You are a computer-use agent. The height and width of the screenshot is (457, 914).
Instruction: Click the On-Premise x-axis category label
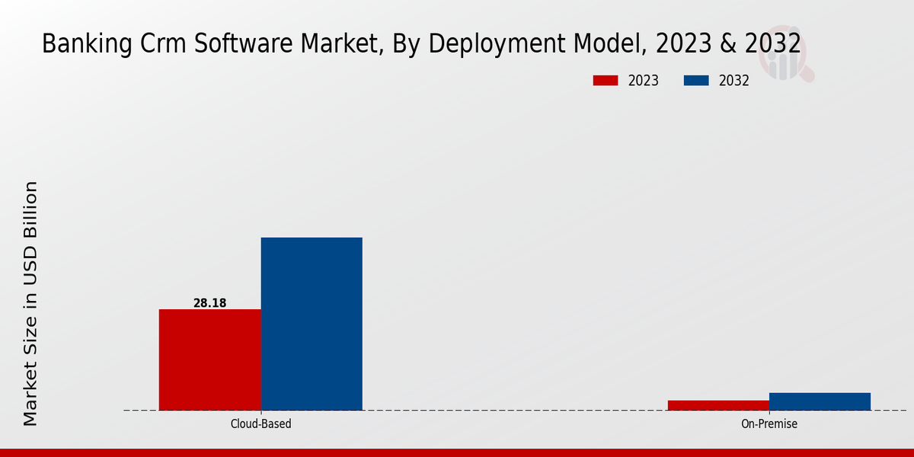click(x=769, y=424)
